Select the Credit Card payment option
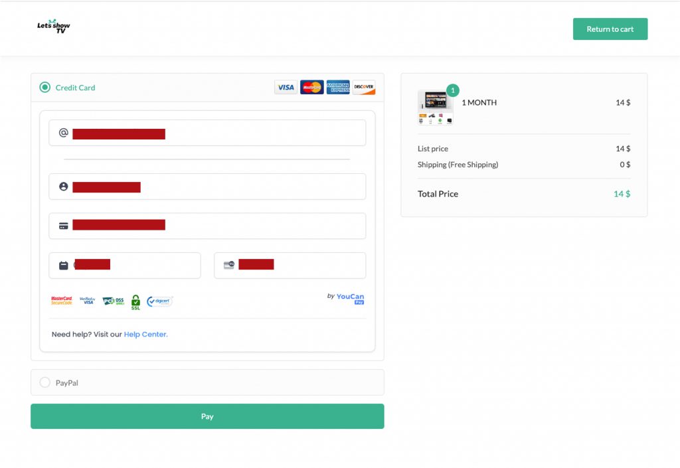 click(x=45, y=88)
